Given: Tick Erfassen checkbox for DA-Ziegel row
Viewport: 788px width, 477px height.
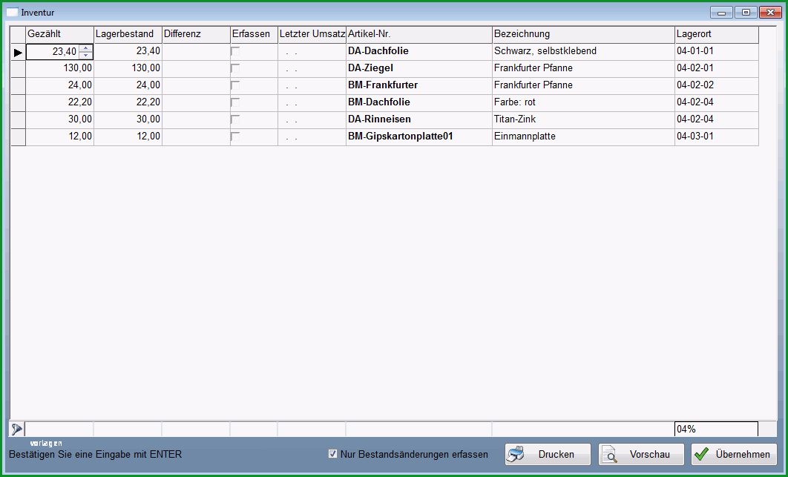Looking at the screenshot, I should [235, 68].
